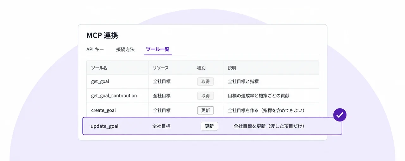
Task: Click description 全社目標を更新（渡した項目だけ）
Action: 269,126
